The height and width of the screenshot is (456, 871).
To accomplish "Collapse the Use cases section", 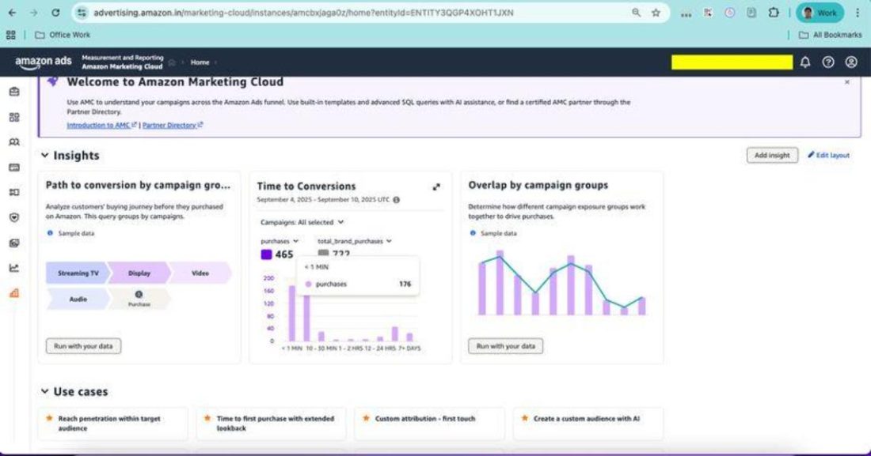I will tap(45, 392).
